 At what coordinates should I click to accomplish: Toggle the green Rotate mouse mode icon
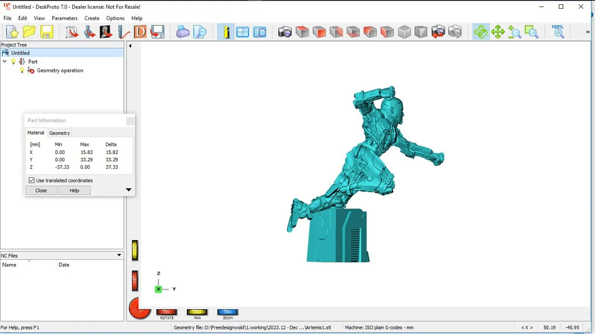tap(481, 32)
